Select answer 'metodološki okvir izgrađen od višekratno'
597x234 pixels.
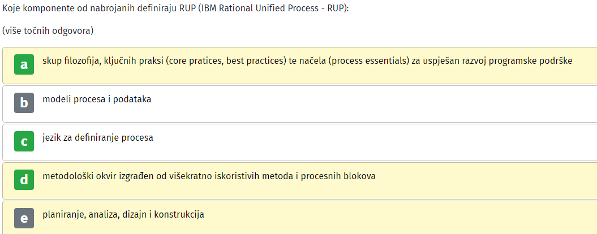209,176
